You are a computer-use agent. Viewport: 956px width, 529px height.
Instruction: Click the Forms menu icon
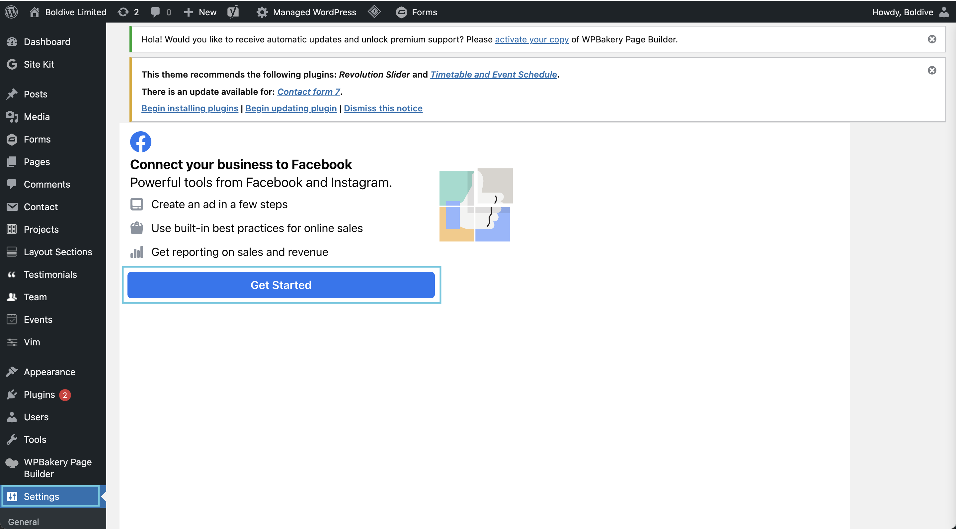(x=12, y=139)
